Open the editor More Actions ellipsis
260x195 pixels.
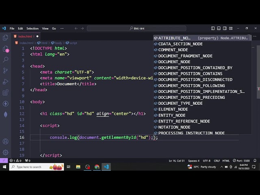(x=255, y=36)
